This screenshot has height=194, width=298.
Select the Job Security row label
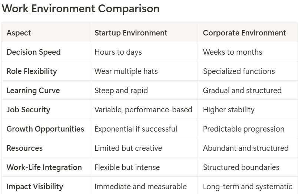click(x=28, y=110)
